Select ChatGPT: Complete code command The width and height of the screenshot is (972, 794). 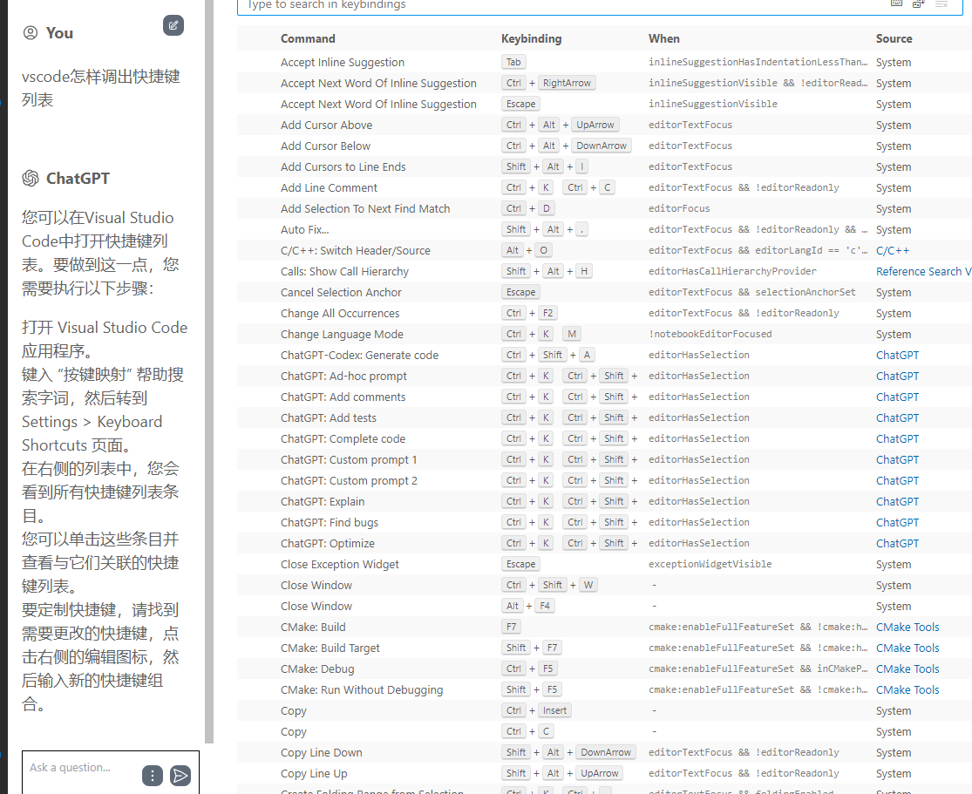pos(343,439)
